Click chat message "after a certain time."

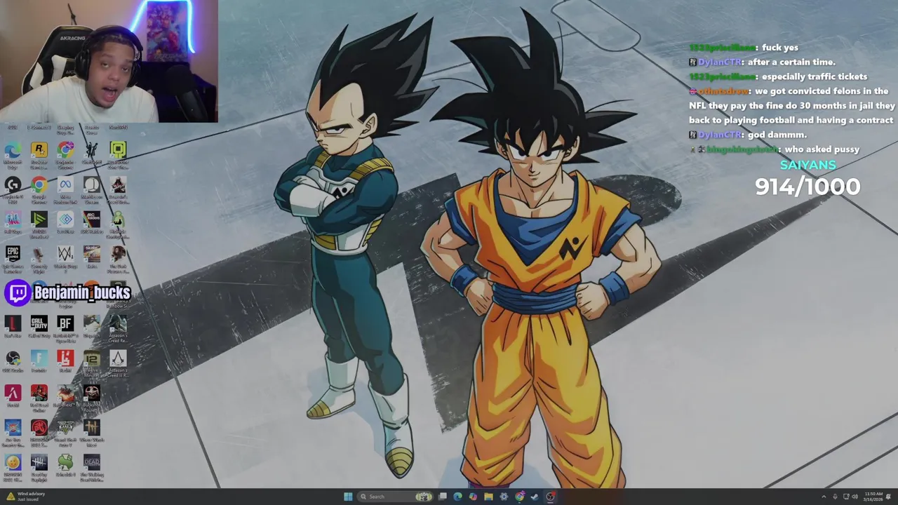tap(791, 62)
